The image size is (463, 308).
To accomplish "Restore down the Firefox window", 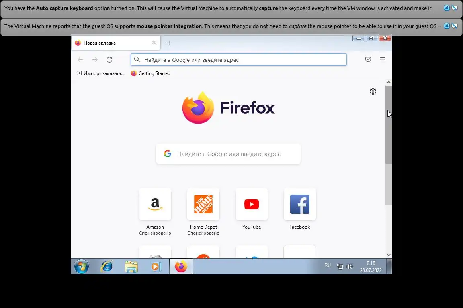I will (x=371, y=38).
